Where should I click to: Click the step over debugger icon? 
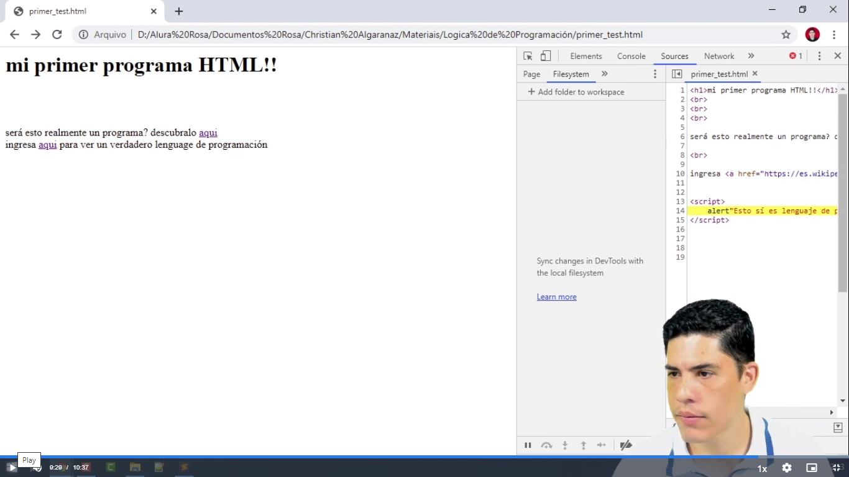pyautogui.click(x=546, y=445)
